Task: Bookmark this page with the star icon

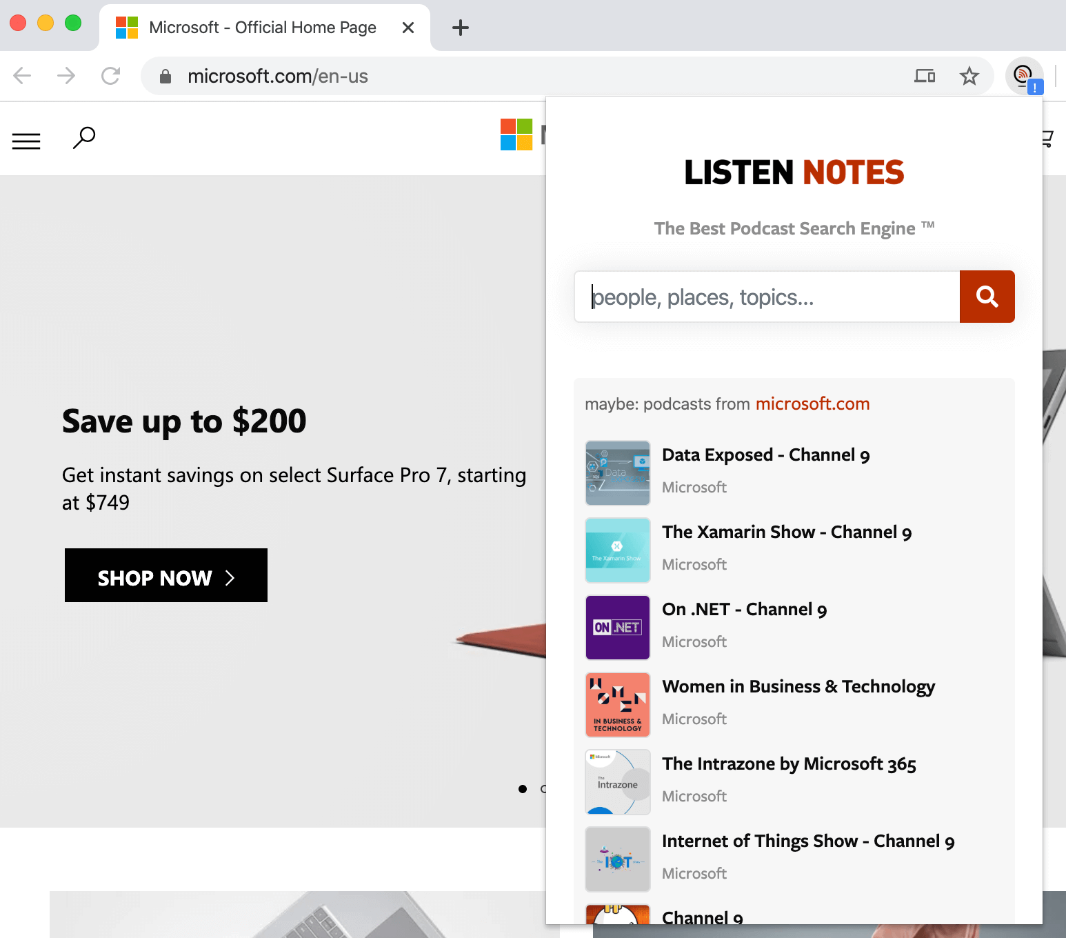Action: coord(969,76)
